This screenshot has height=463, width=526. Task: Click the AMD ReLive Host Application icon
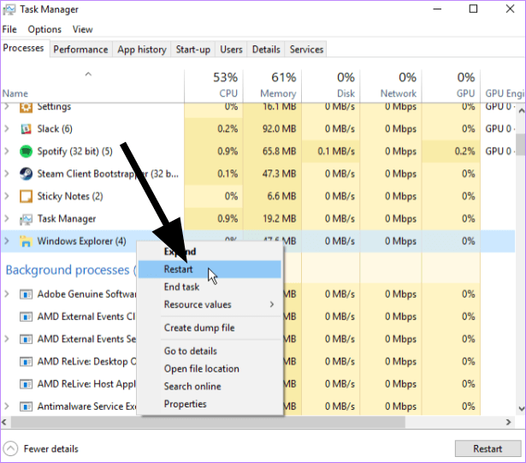pos(26,384)
